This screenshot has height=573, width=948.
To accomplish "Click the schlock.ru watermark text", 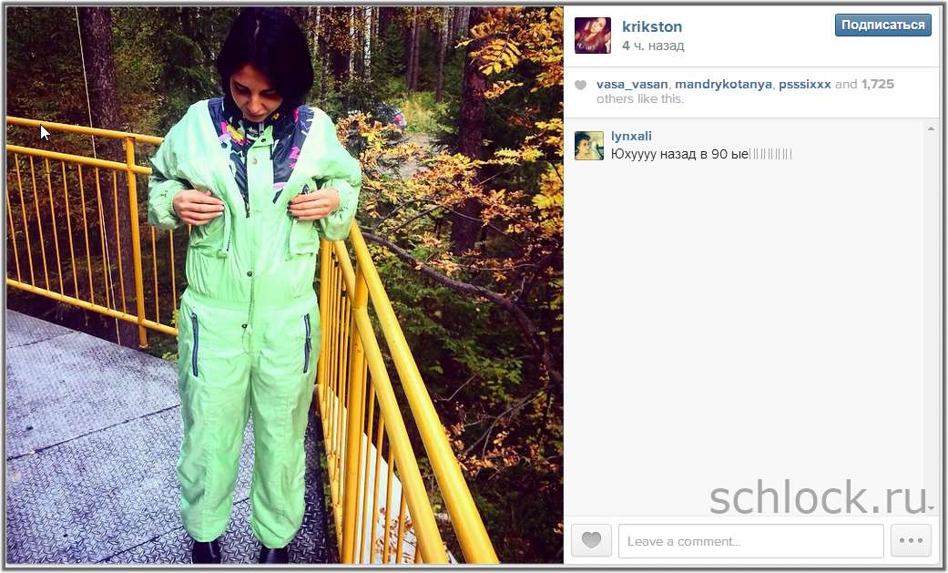I will tap(818, 497).
